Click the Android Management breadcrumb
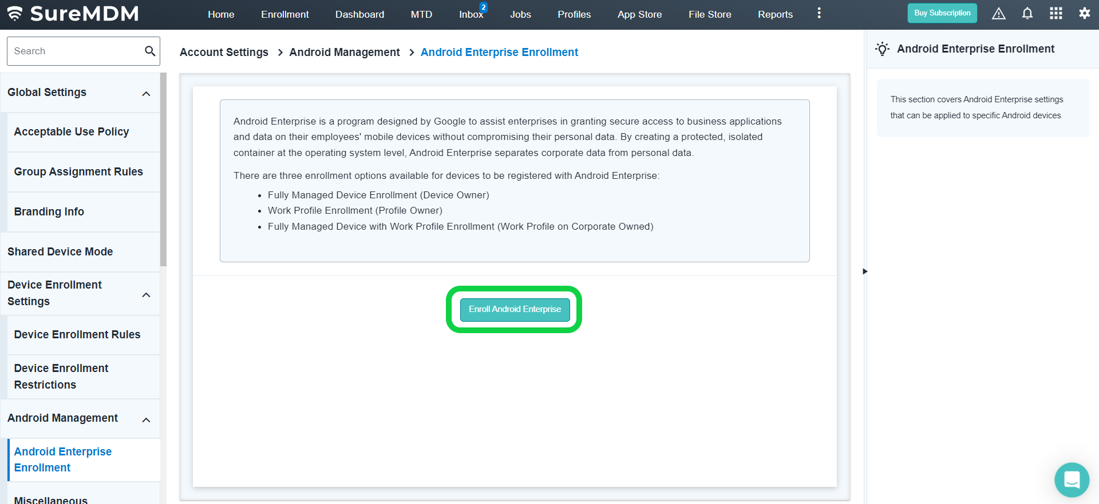The height and width of the screenshot is (504, 1099). 345,52
